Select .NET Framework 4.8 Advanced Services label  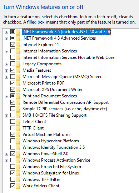(59, 38)
